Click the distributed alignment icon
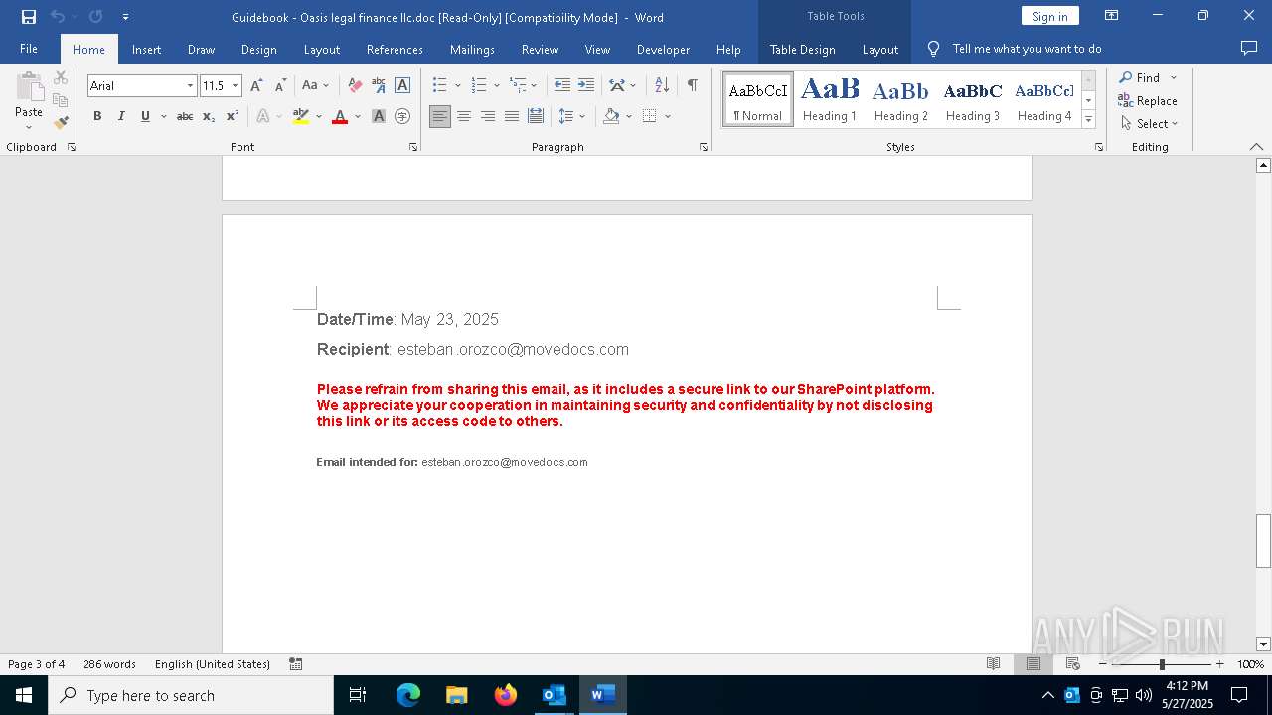The height and width of the screenshot is (715, 1272). (536, 116)
